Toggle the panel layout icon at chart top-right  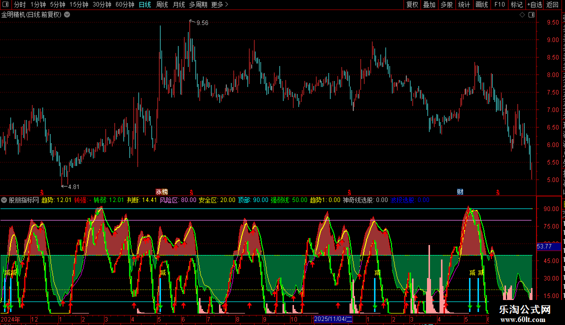(x=531, y=14)
